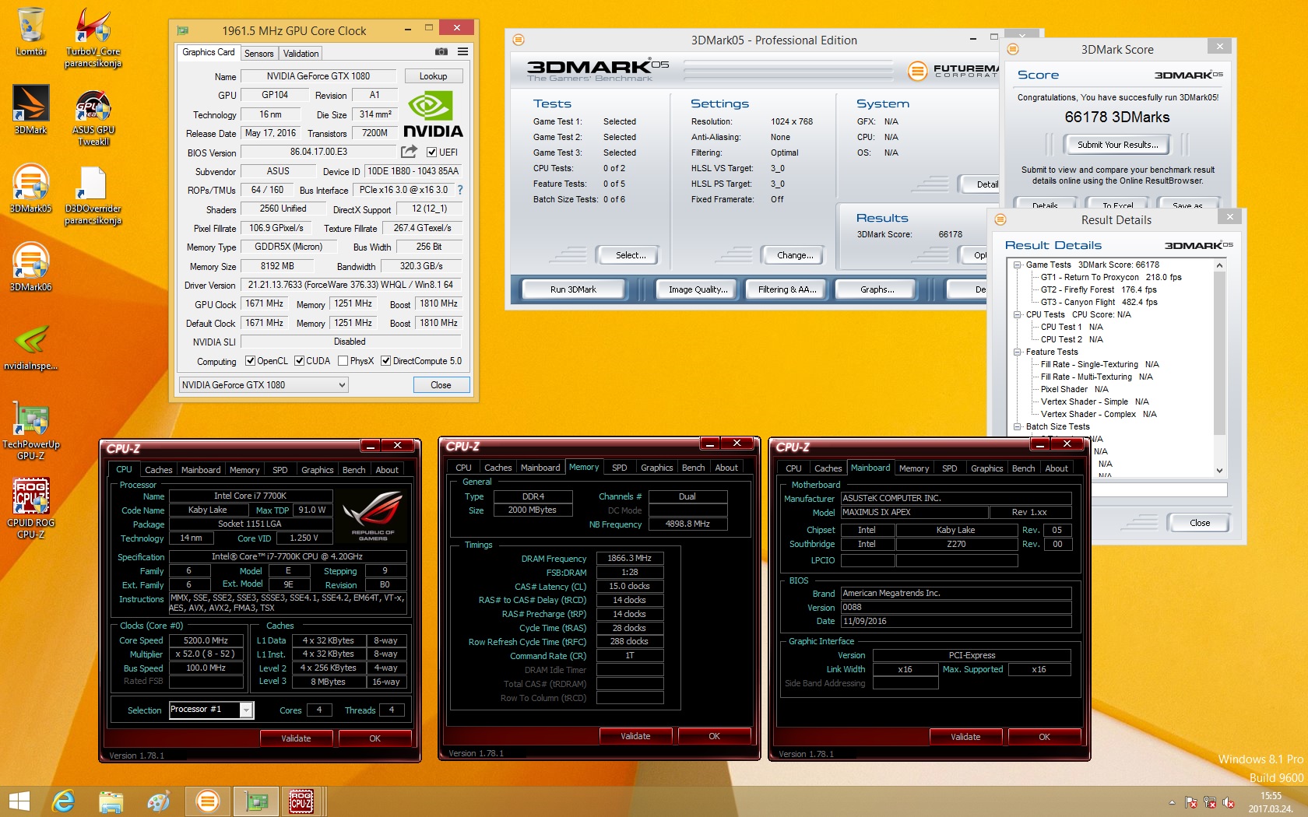The image size is (1308, 817).
Task: Click Run 3DMark button
Action: [573, 289]
